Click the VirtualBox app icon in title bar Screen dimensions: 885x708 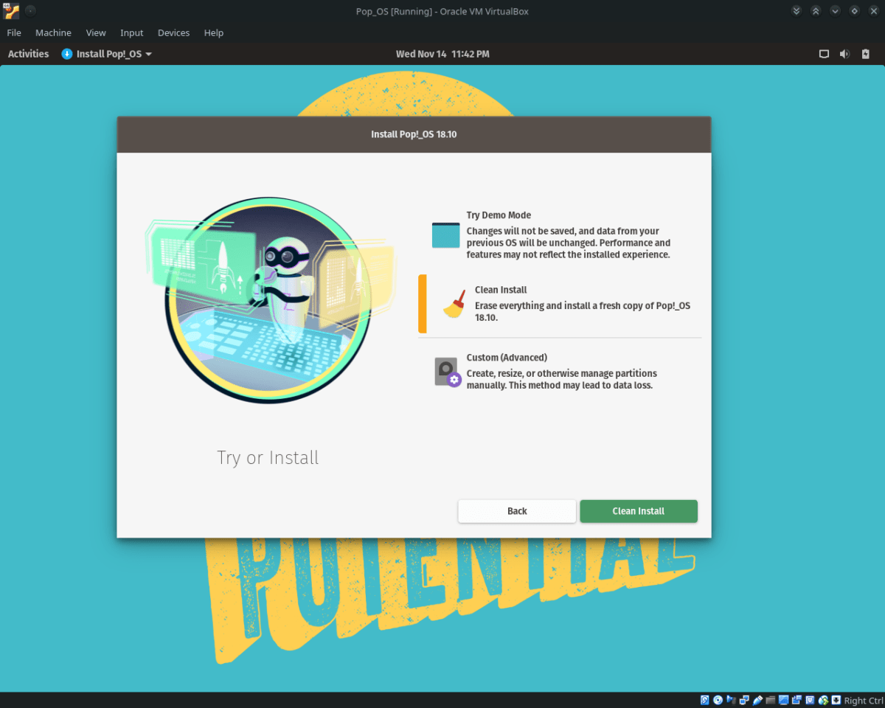point(10,11)
